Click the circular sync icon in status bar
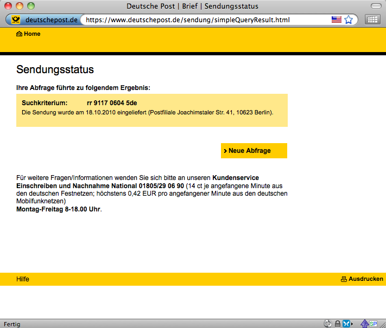Viewport: 386px width, 328px height. [327, 324]
